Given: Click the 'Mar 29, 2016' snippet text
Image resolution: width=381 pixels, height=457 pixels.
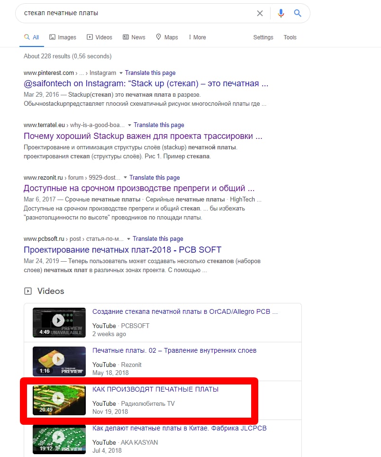Looking at the screenshot, I should [41, 95].
